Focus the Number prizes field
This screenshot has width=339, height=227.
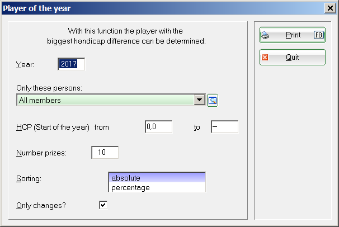tap(105, 152)
